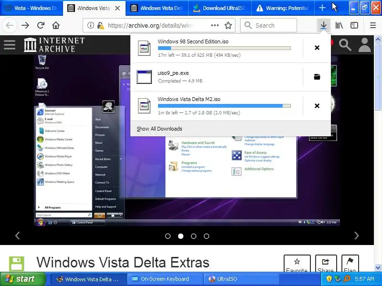Viewport: 382px width, 286px height.
Task: Open the Firefox home page
Action: [x=56, y=25]
